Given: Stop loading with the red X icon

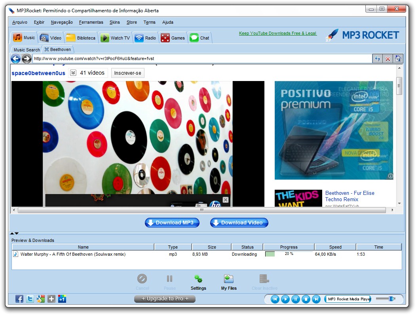Looking at the screenshot, I should point(388,58).
